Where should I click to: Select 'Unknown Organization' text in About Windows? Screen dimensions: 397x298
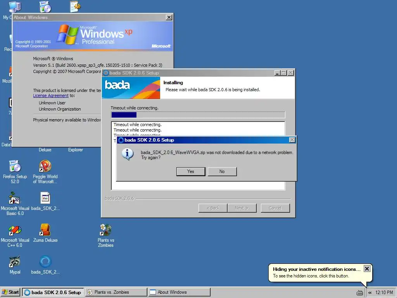(x=60, y=109)
